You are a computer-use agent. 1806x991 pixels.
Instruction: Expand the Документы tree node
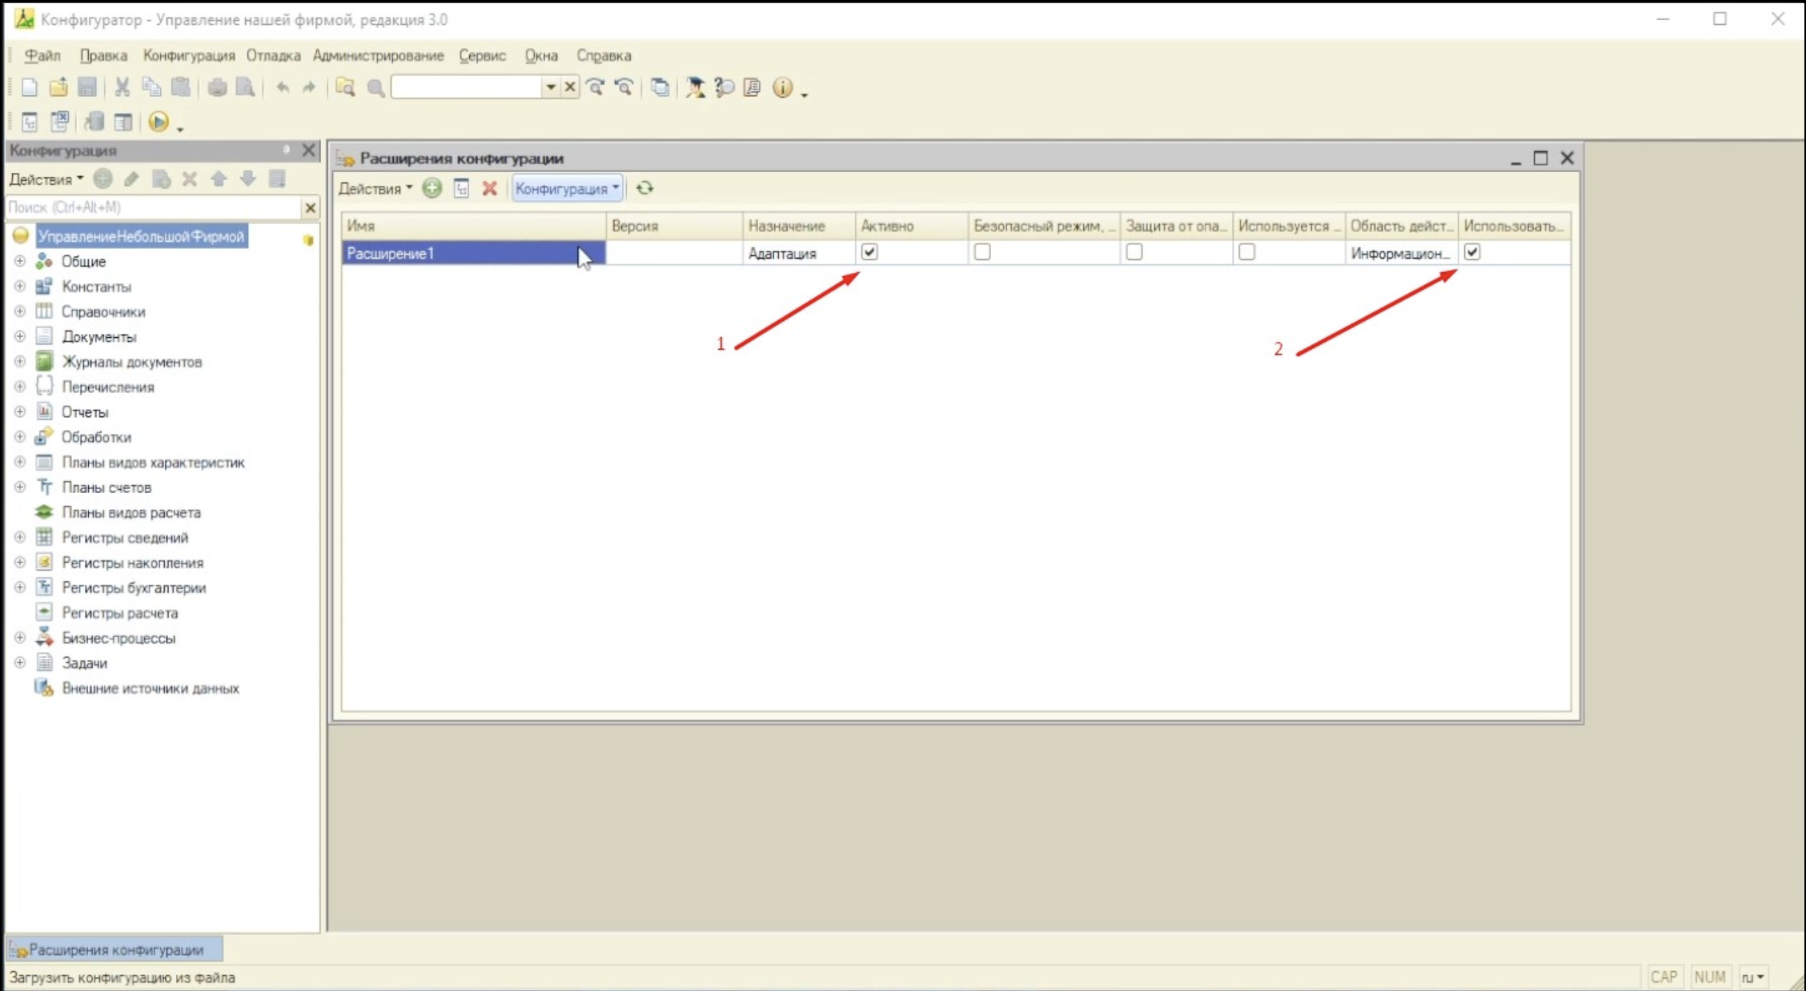coord(20,336)
